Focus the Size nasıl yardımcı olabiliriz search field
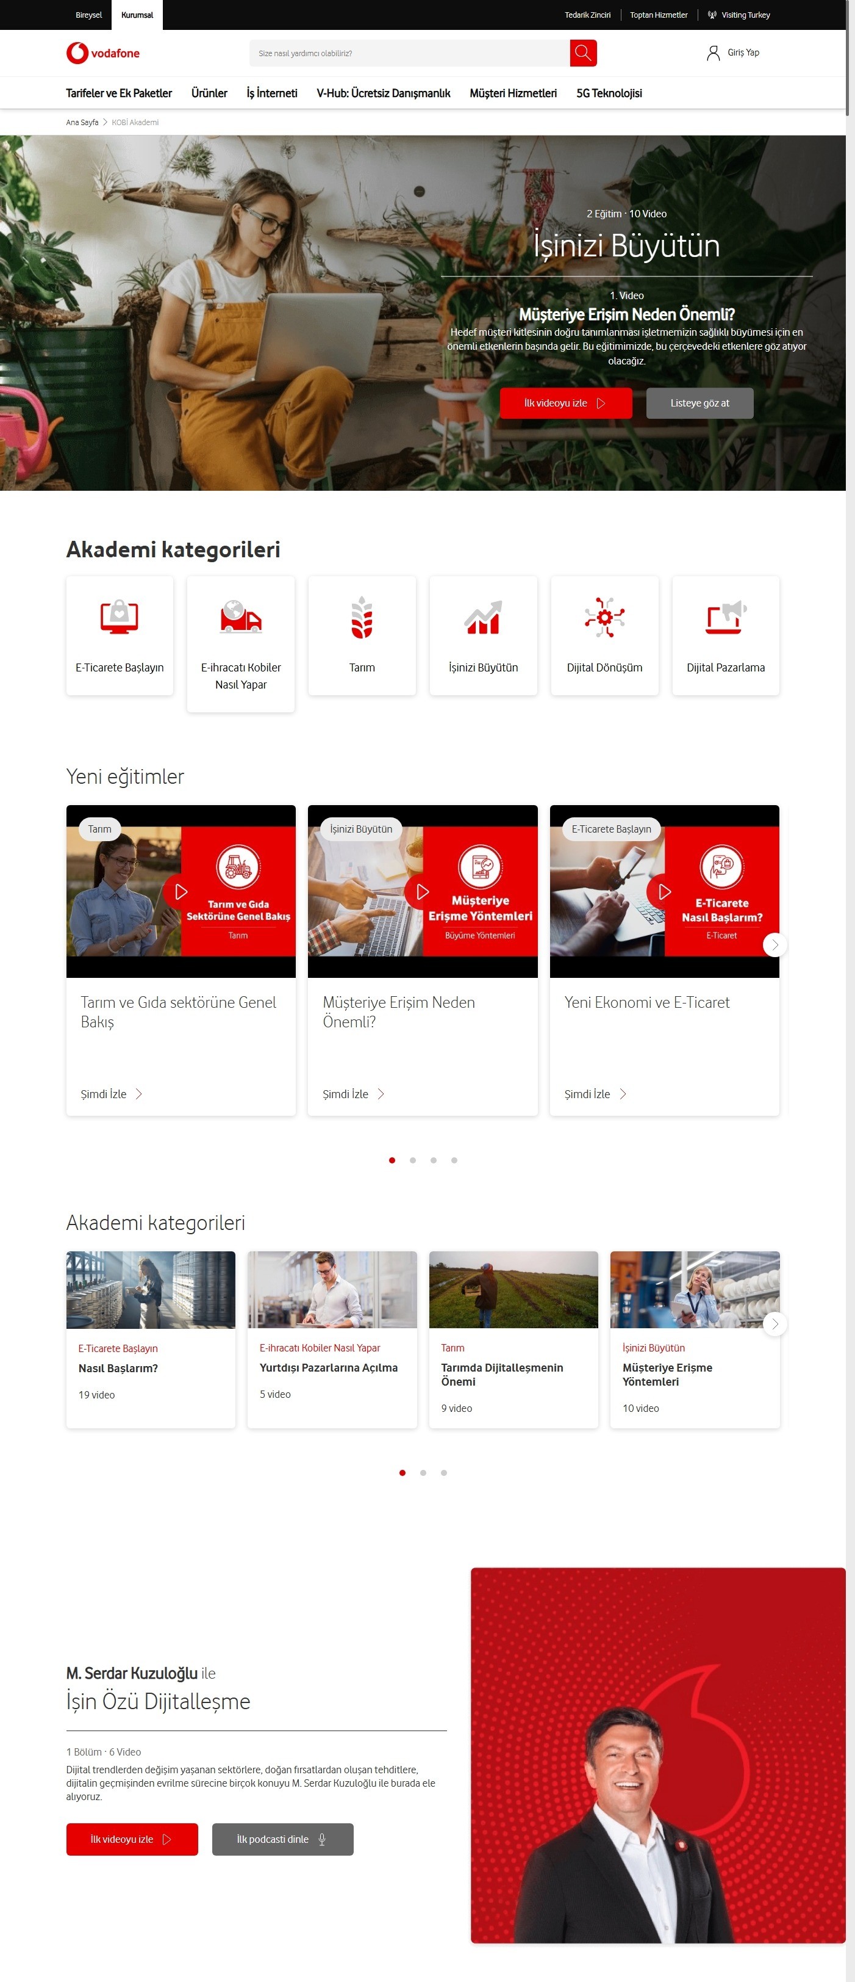Screen dimensions: 855x1982 pos(409,53)
